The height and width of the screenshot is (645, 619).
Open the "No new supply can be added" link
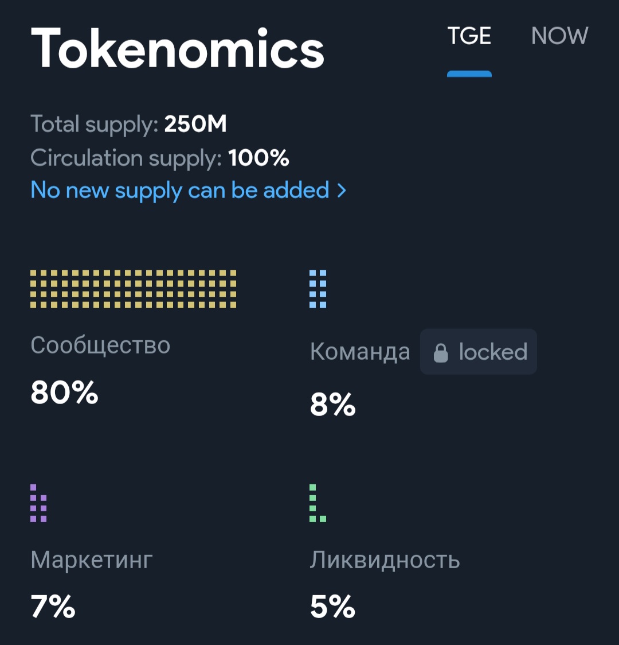pos(180,191)
